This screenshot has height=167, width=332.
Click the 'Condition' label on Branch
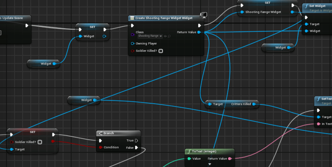click(111, 147)
